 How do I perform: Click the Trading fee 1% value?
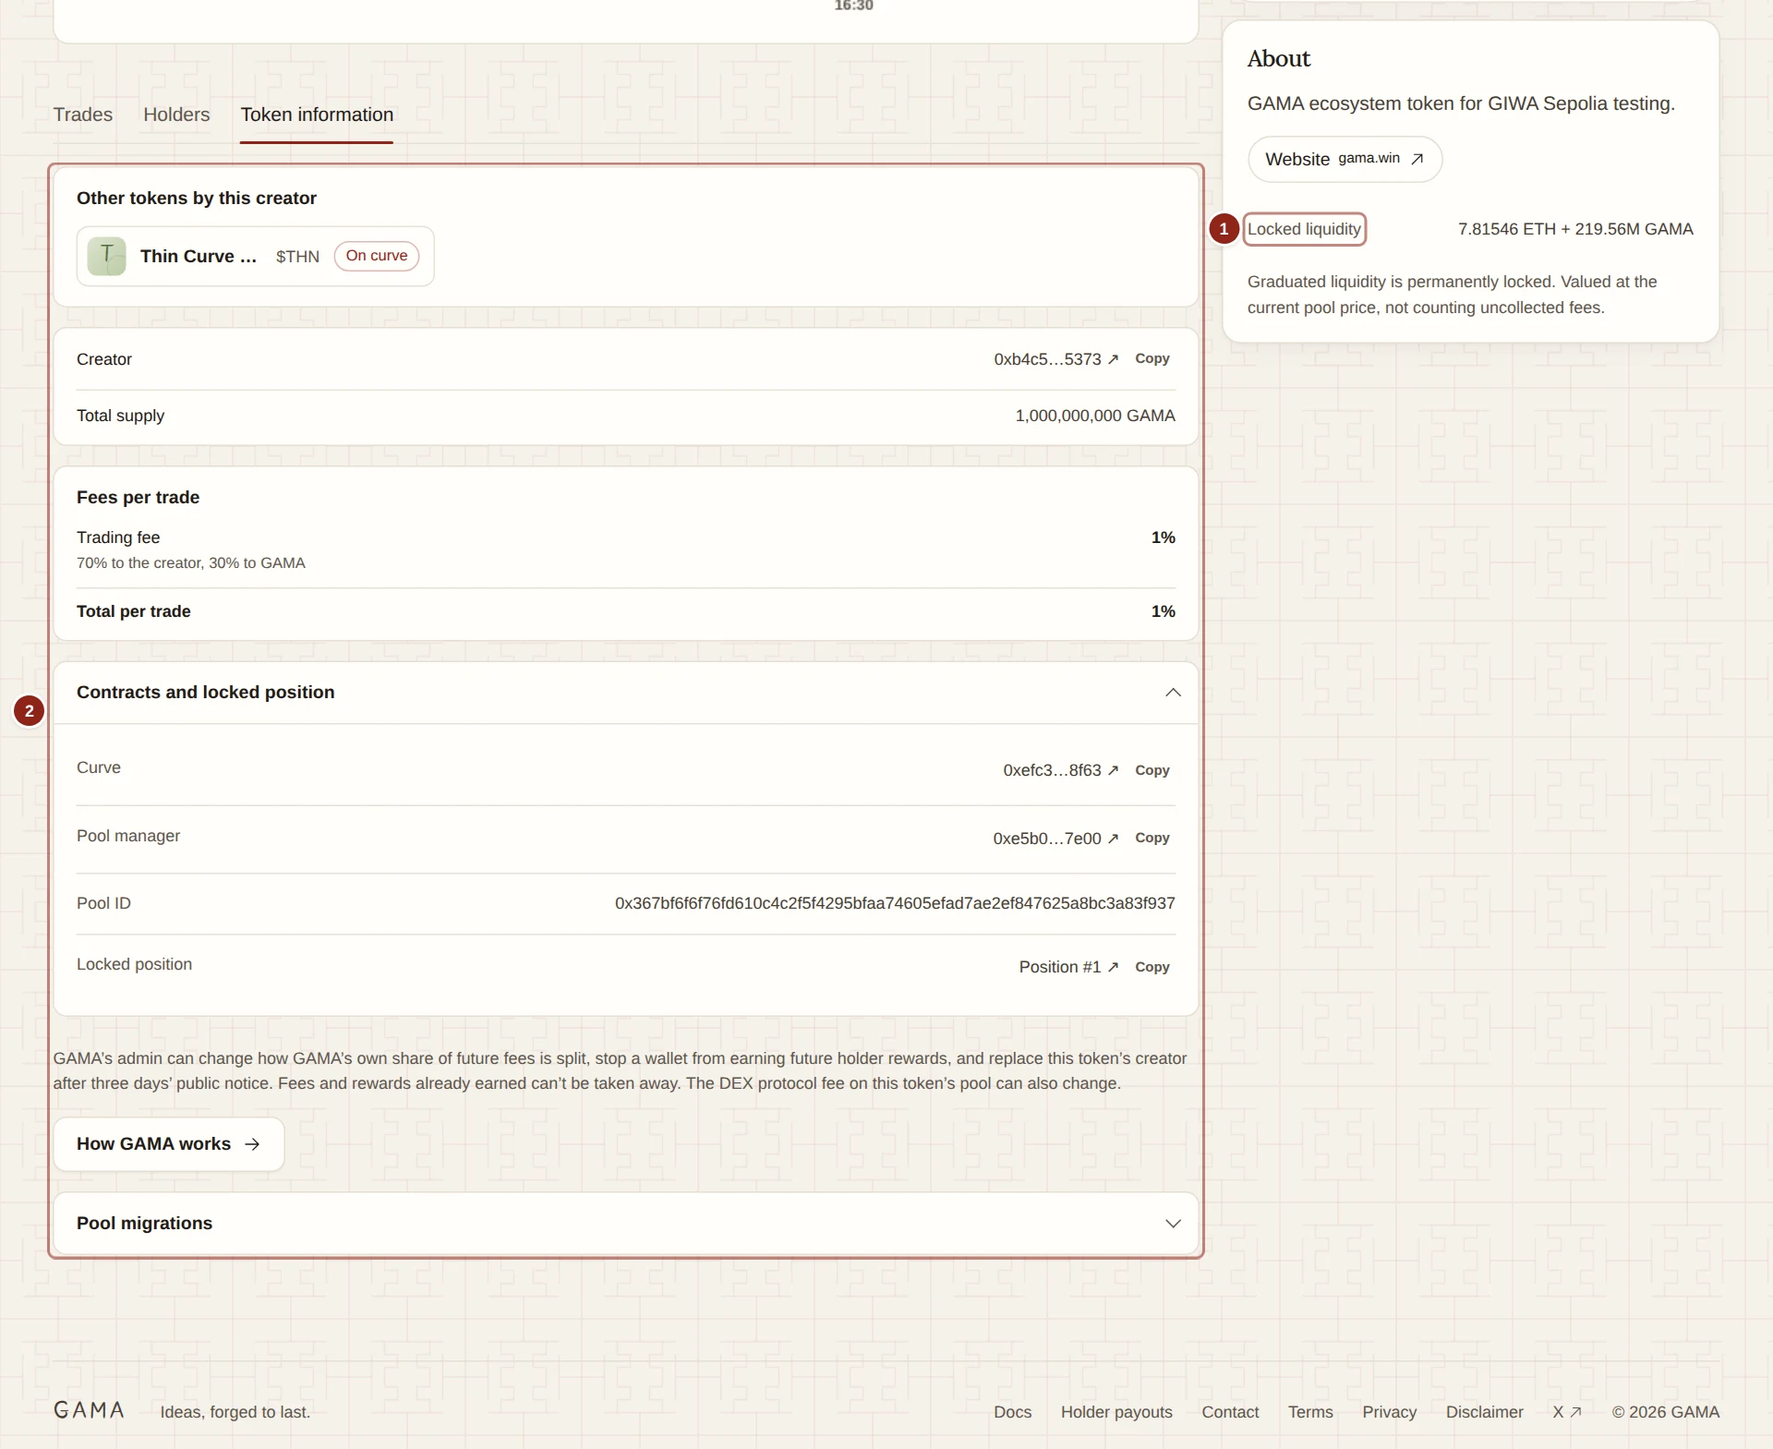click(x=1163, y=537)
